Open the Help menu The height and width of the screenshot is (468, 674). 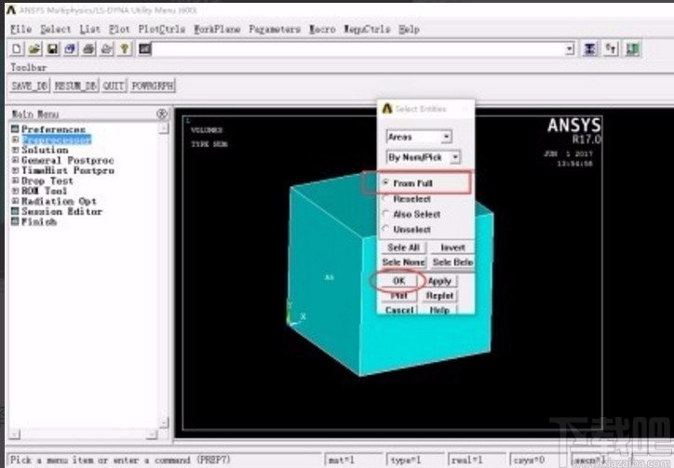(x=409, y=29)
